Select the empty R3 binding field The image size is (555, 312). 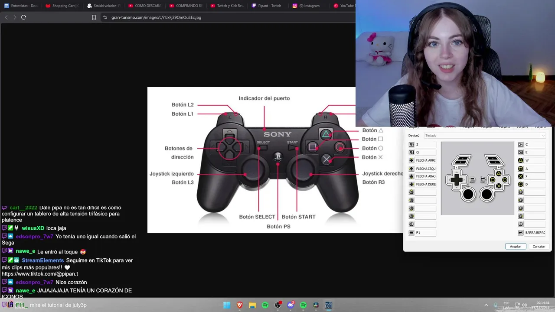coord(535,224)
